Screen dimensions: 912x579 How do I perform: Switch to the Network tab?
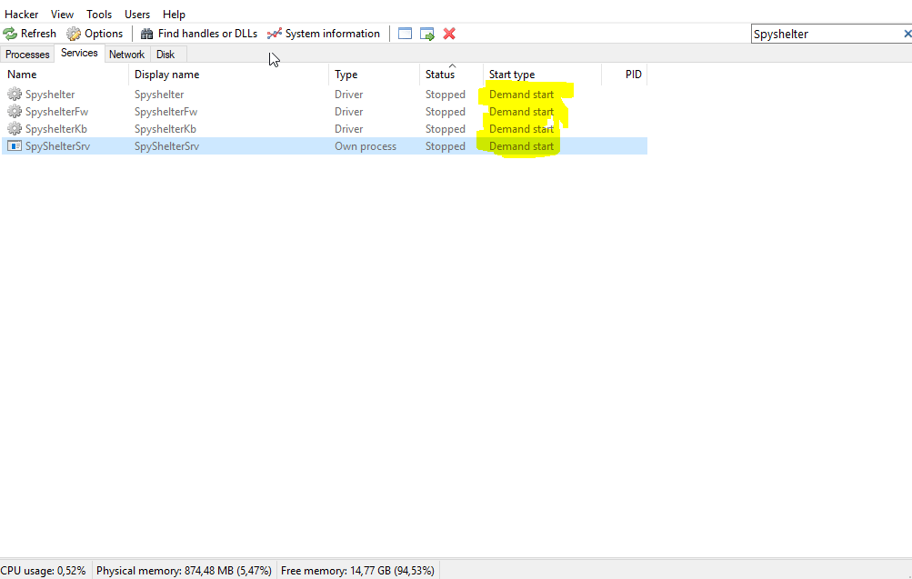126,54
